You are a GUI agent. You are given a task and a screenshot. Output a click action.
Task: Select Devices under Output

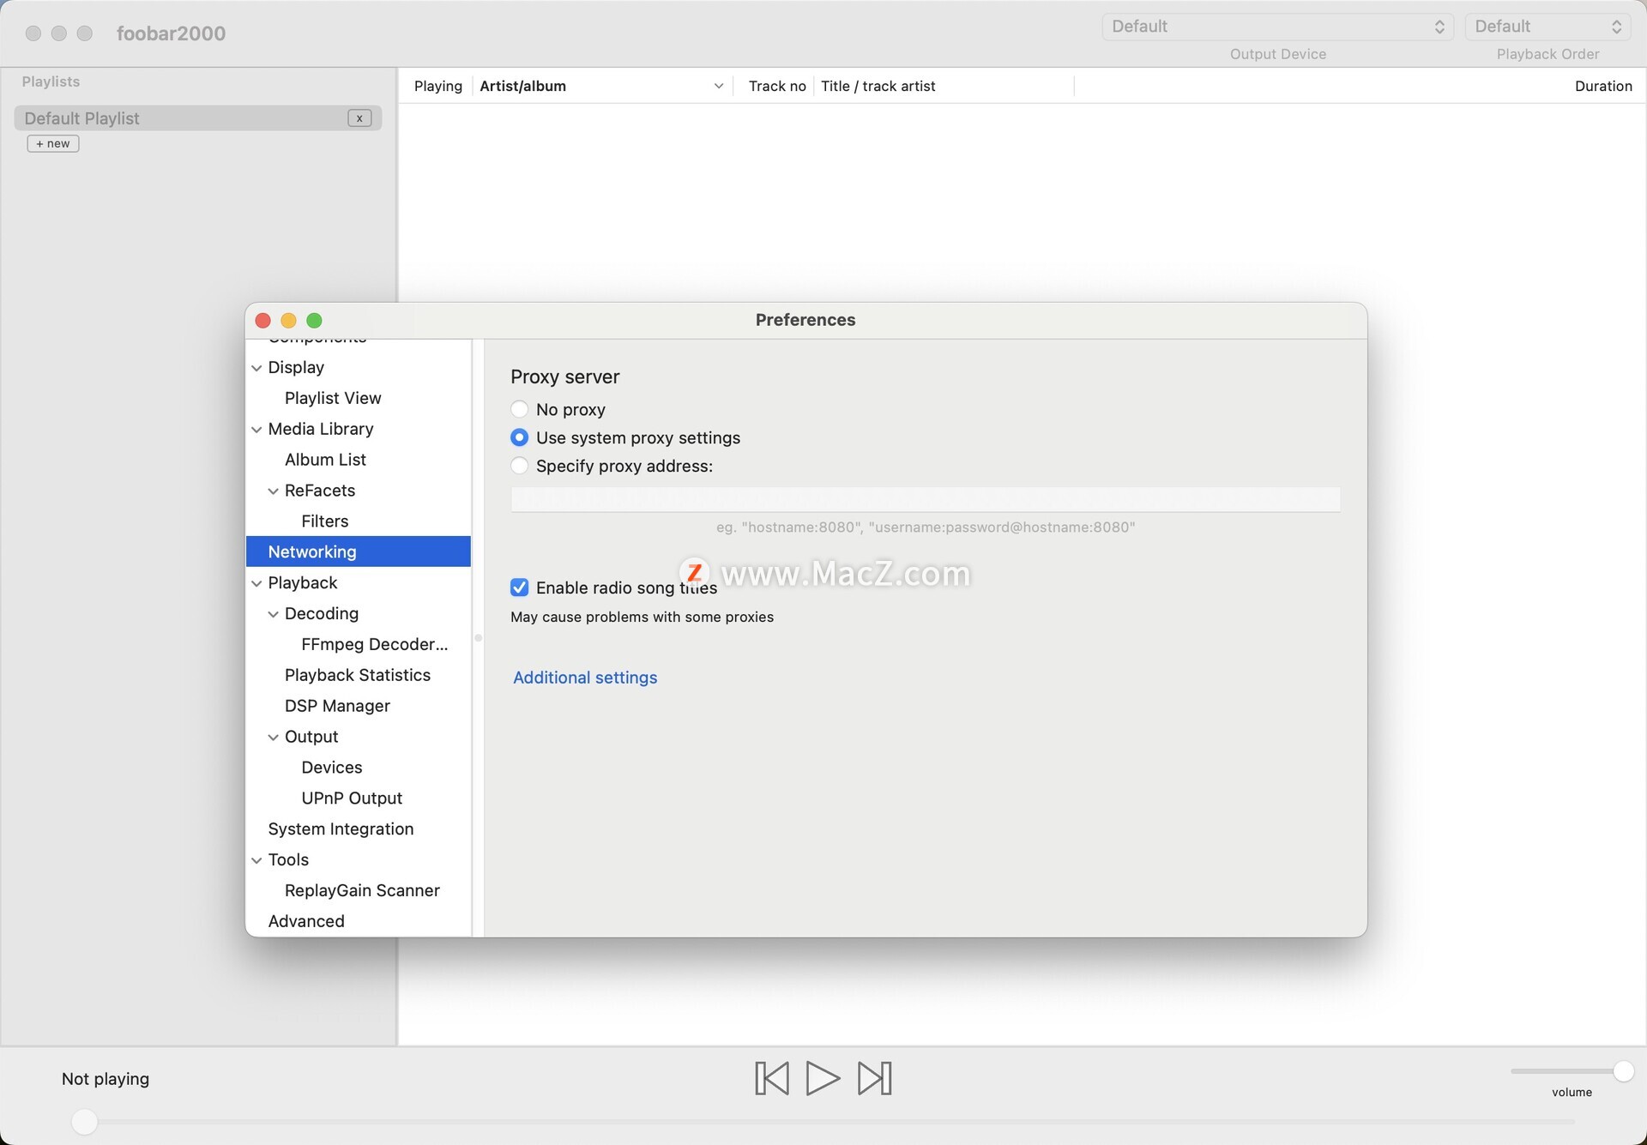click(332, 768)
